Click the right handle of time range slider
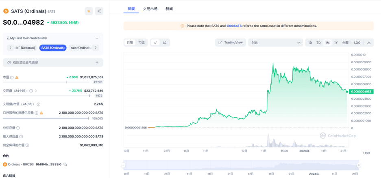 [x=359, y=165]
